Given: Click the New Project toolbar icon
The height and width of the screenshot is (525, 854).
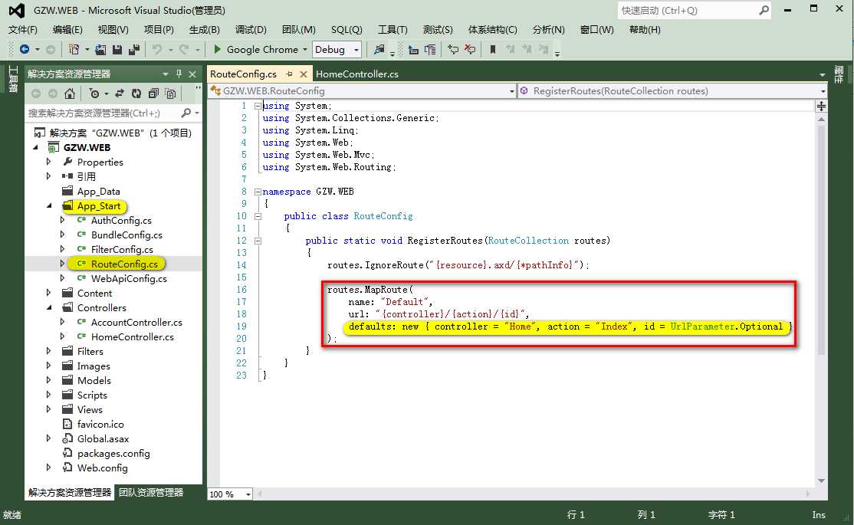Looking at the screenshot, I should click(x=74, y=50).
